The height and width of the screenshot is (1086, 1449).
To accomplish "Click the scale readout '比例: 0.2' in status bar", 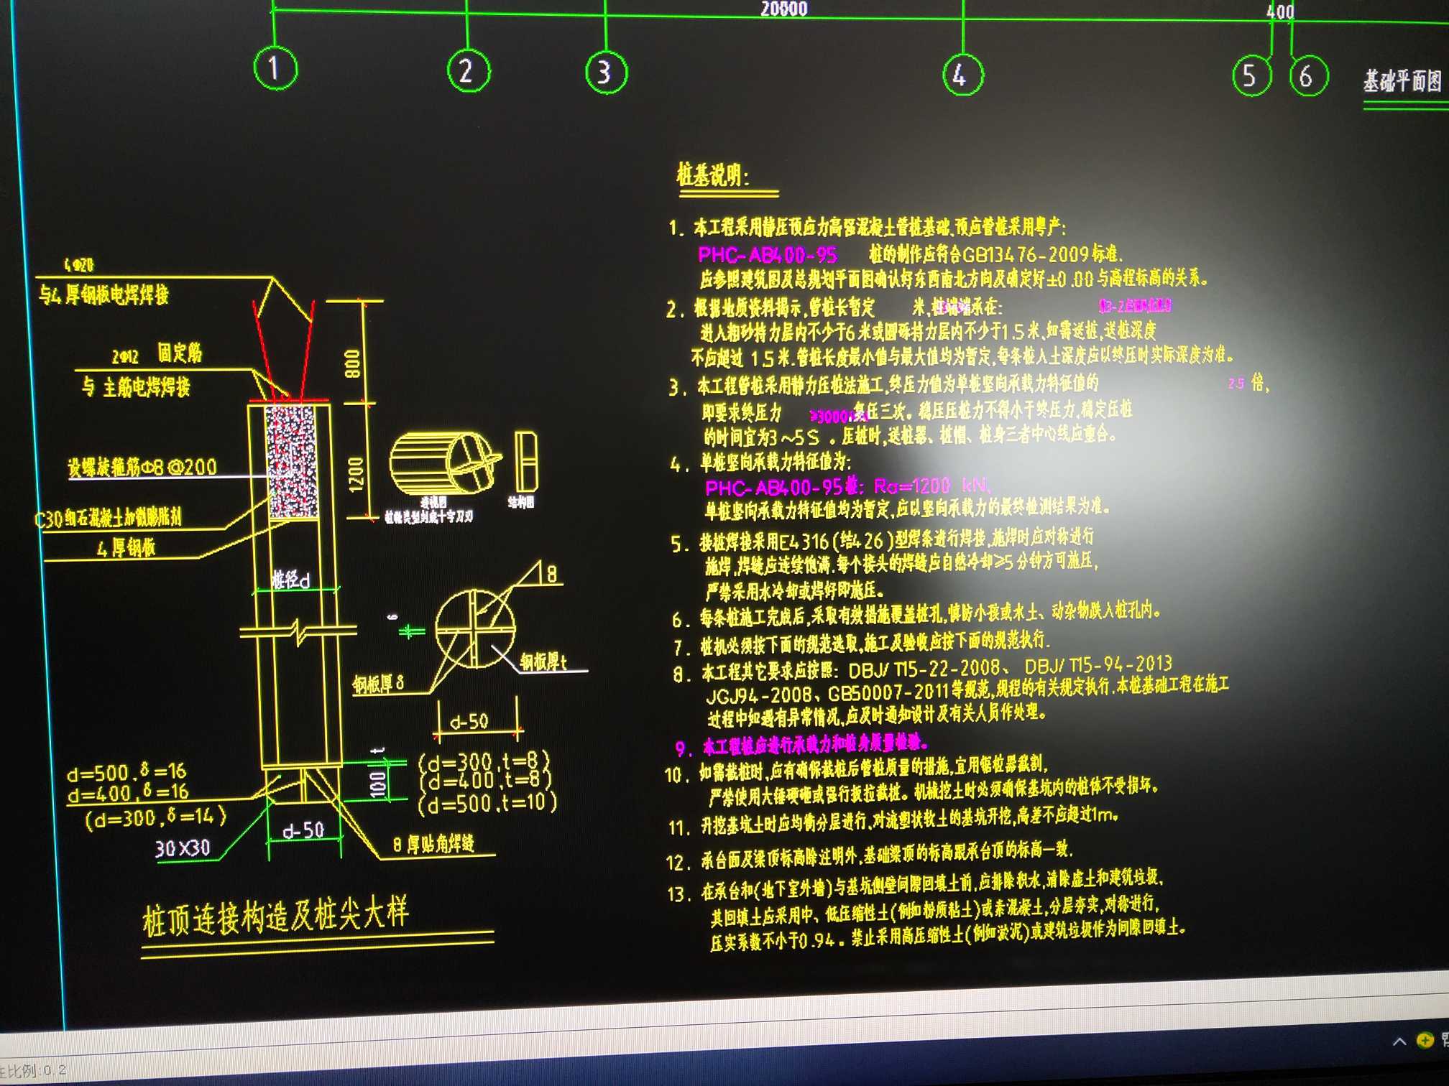I will (x=33, y=1071).
